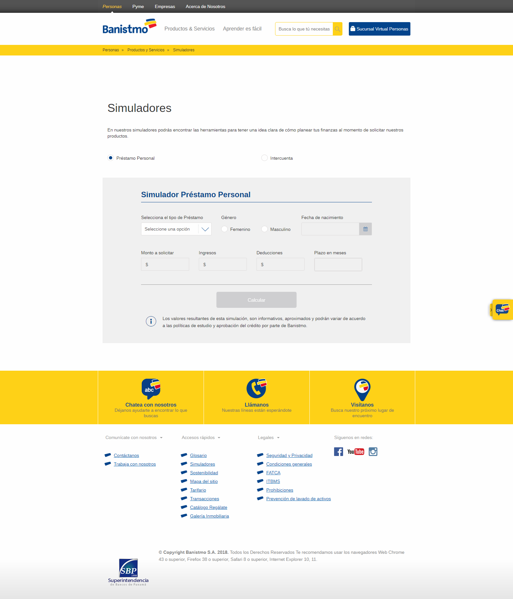Expand the Comunícate con nosotros footer section
513x599 pixels.
134,437
